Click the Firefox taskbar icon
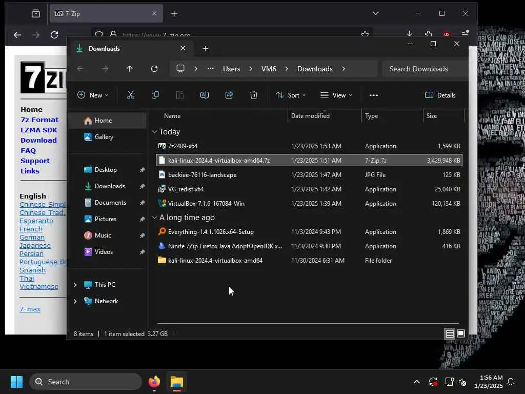 (154, 382)
